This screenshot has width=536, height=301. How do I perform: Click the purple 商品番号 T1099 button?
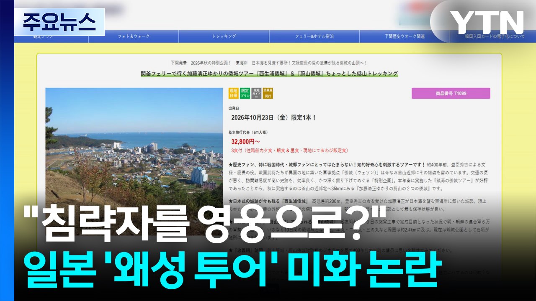coord(451,93)
